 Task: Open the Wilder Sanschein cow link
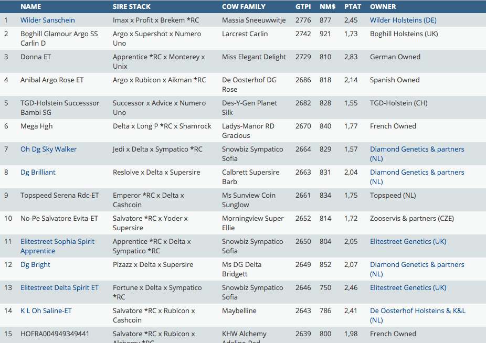point(47,20)
